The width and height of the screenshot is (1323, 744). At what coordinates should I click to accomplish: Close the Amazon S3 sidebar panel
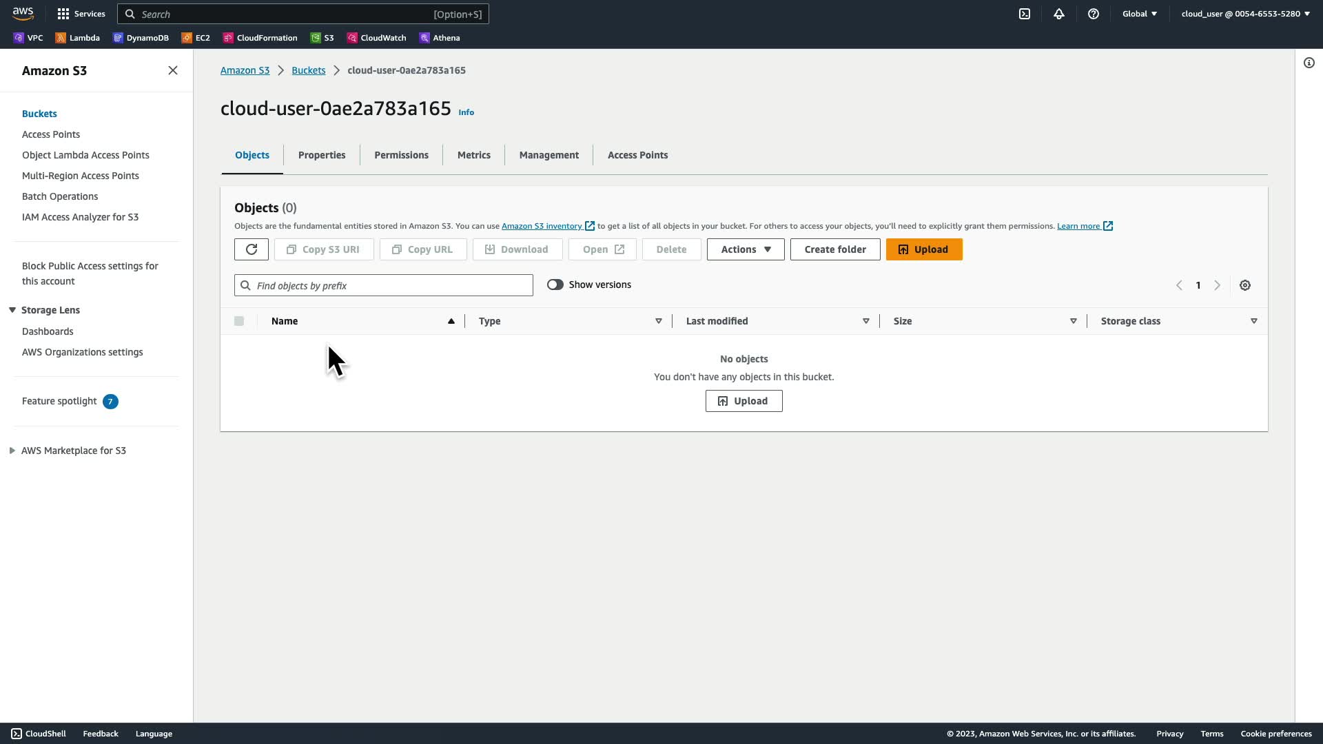173,70
